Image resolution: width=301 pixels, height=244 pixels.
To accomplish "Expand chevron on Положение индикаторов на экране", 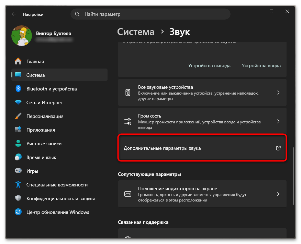I will pos(278,194).
